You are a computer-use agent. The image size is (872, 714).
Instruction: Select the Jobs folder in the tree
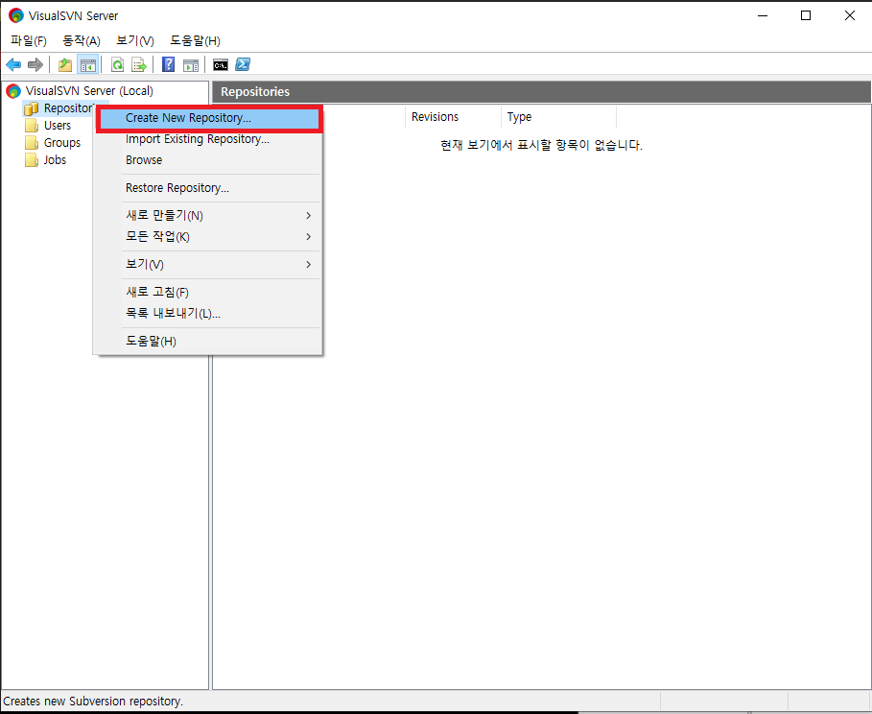(x=55, y=159)
